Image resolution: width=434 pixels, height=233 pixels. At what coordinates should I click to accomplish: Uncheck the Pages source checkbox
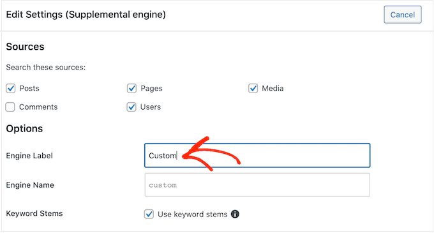[131, 89]
